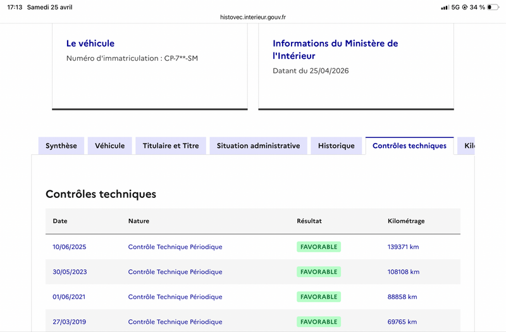506x332 pixels.
Task: Tap Informations du Ministère de l'Intérieur heading
Action: coord(335,49)
